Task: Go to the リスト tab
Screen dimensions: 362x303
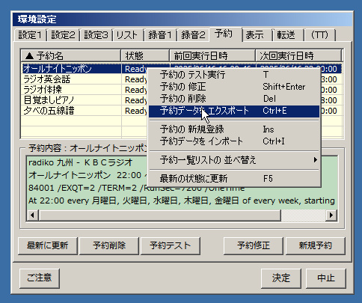Action: [128, 35]
